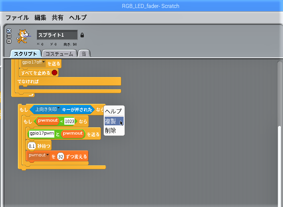Switch to the 音 tab
The image size is (283, 207).
coord(84,54)
